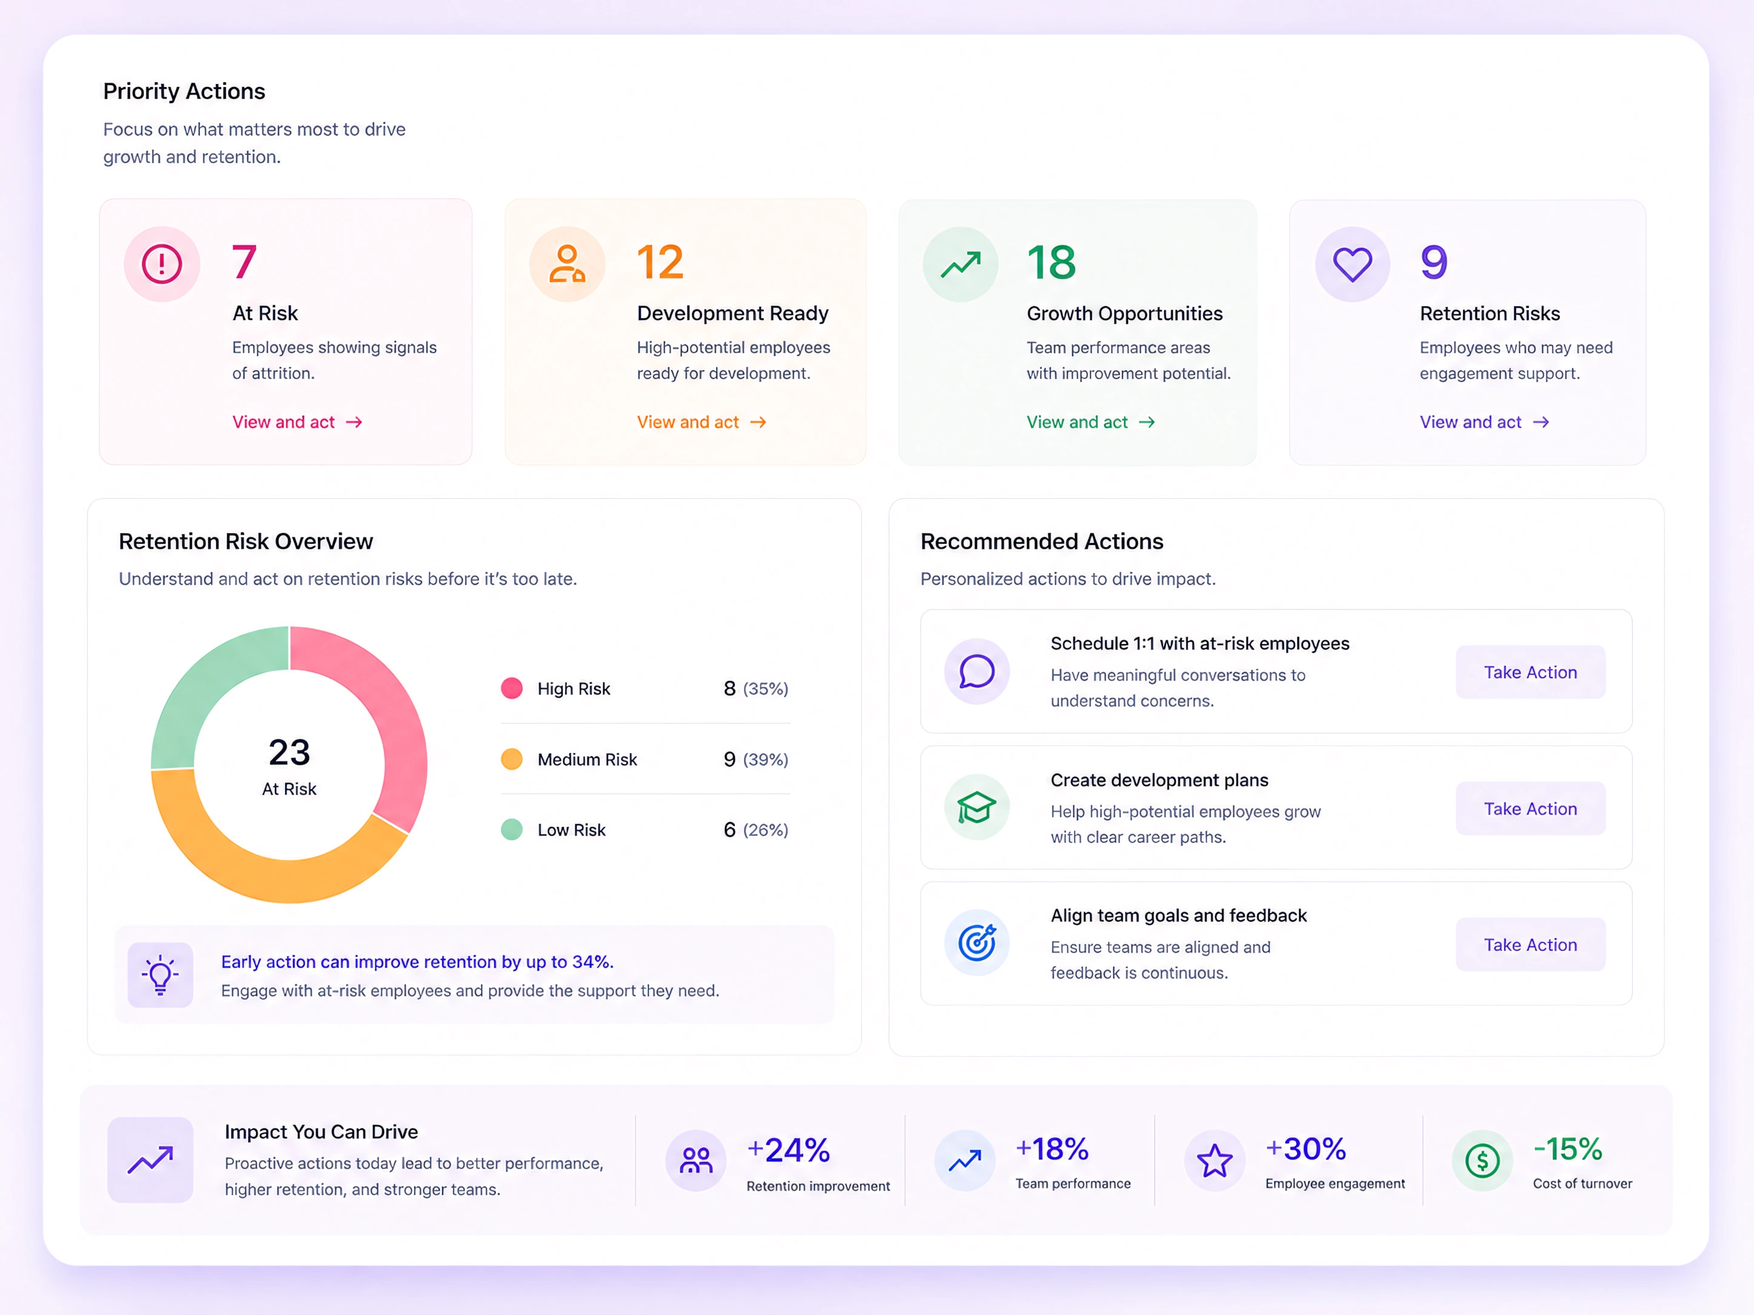Take Action on Align team goals and feedback
The height and width of the screenshot is (1315, 1754).
tap(1531, 945)
